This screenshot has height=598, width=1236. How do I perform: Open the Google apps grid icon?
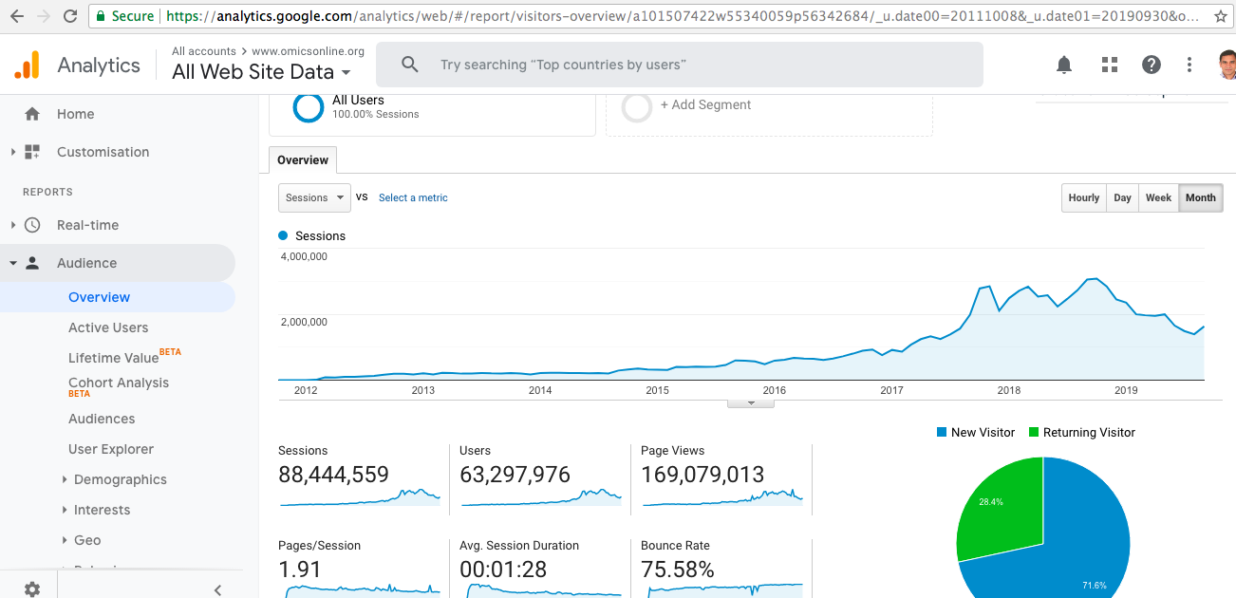click(1109, 65)
